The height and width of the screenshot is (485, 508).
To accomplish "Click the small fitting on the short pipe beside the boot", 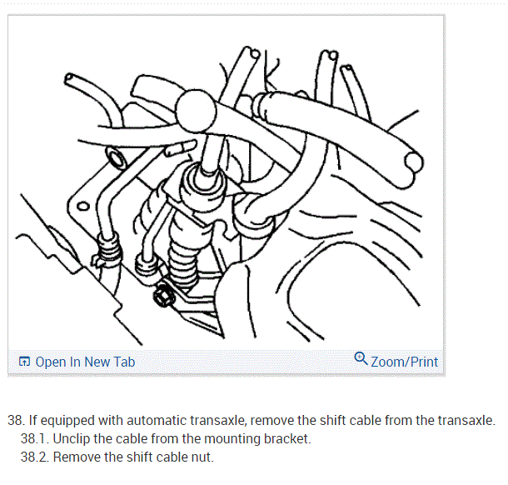I will (147, 264).
